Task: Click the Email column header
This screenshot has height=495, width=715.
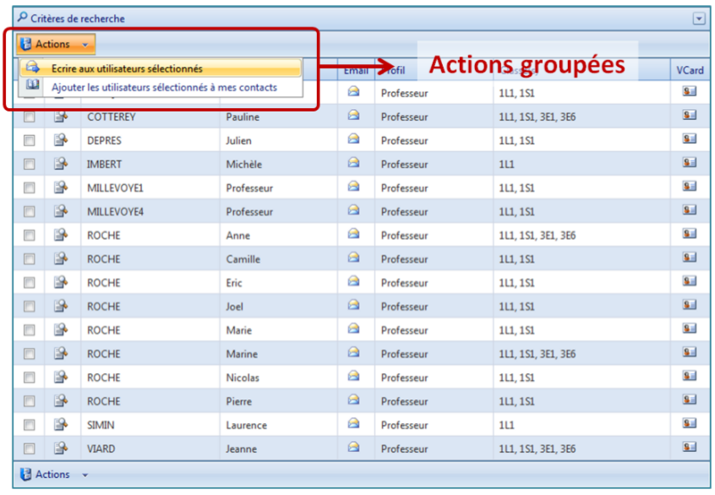Action: tap(356, 71)
